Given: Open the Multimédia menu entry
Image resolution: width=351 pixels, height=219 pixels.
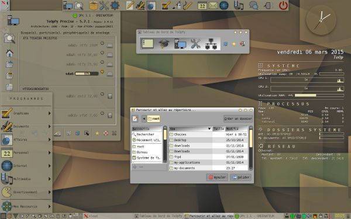Looking at the screenshot, I should 26,179.
